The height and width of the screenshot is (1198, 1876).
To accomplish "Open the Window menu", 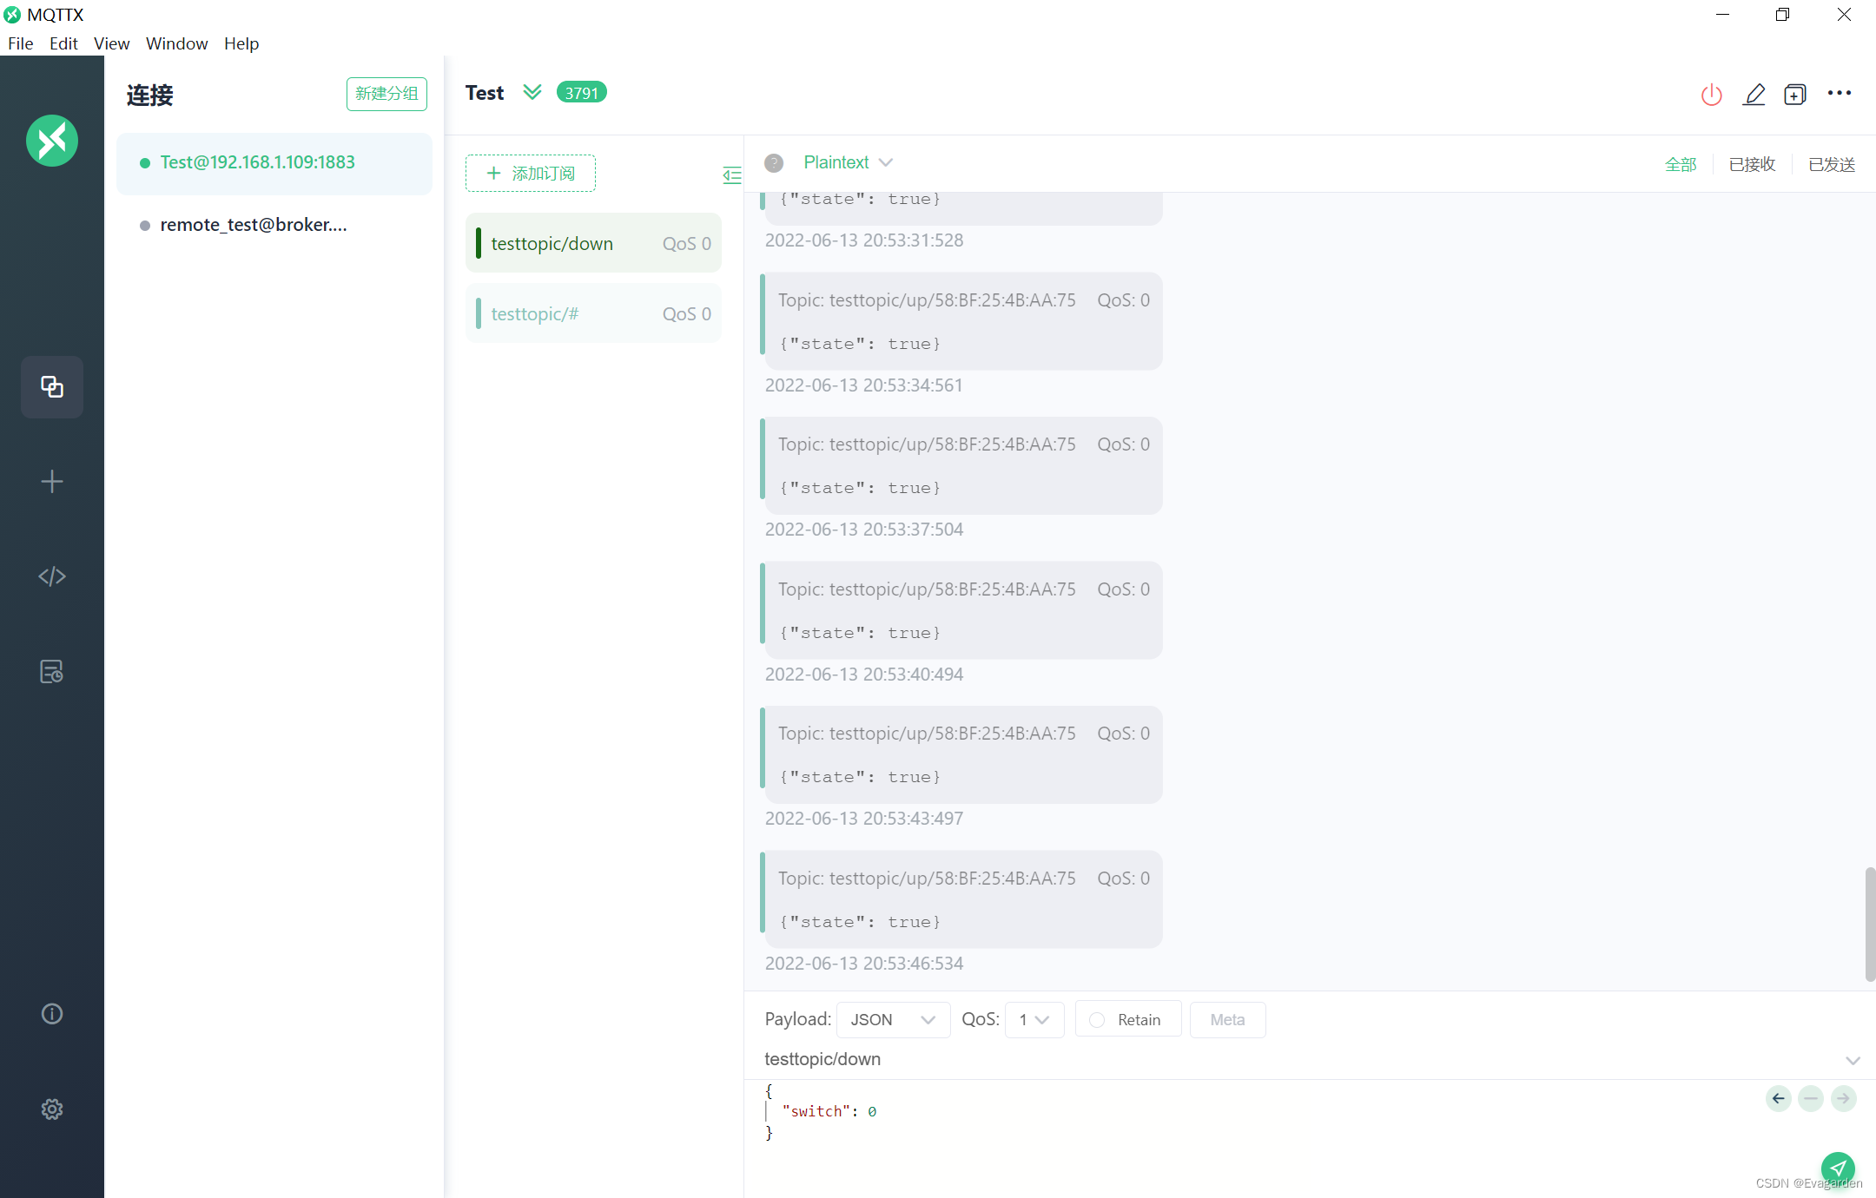I will [x=176, y=43].
